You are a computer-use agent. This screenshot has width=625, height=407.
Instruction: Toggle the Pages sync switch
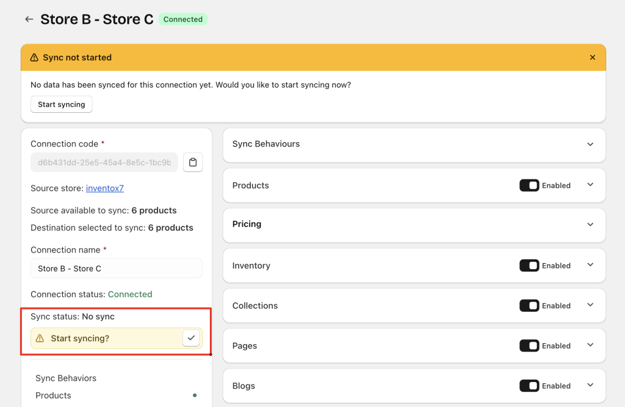tap(529, 346)
